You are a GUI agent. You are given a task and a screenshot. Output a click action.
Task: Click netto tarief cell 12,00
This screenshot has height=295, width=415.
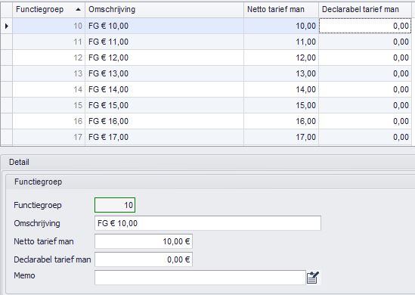point(281,57)
